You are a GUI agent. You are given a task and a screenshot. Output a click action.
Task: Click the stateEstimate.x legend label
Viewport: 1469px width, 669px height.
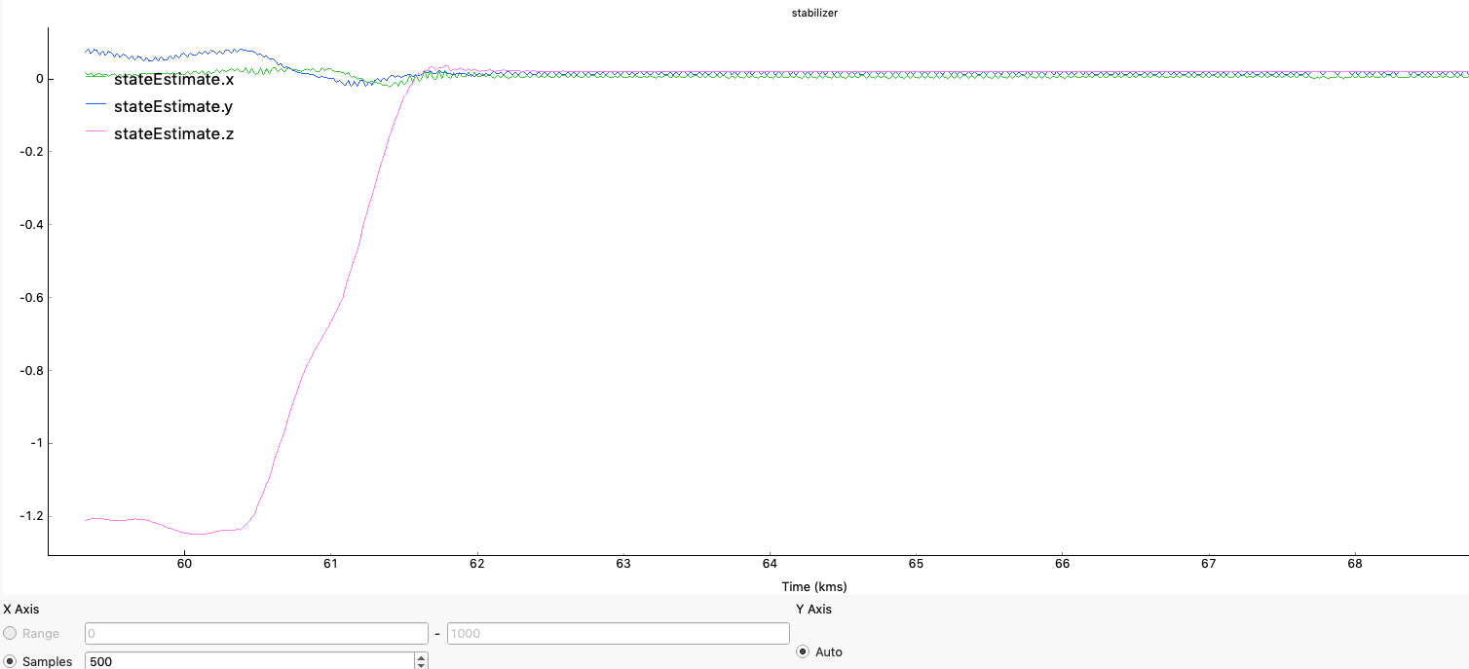pyautogui.click(x=173, y=80)
